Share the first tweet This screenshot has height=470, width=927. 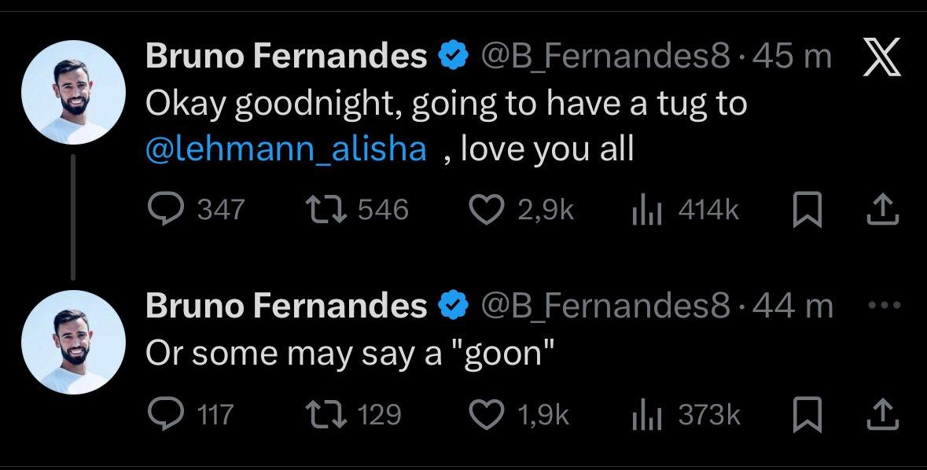coord(881,208)
